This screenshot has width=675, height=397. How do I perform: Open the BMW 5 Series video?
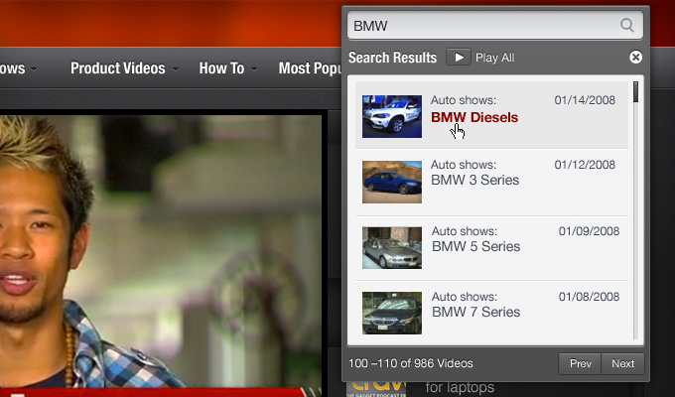click(475, 246)
